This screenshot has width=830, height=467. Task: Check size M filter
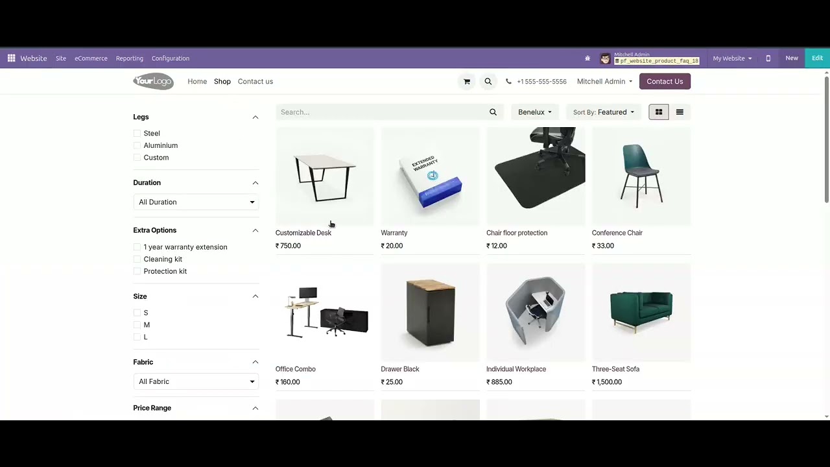[137, 325]
